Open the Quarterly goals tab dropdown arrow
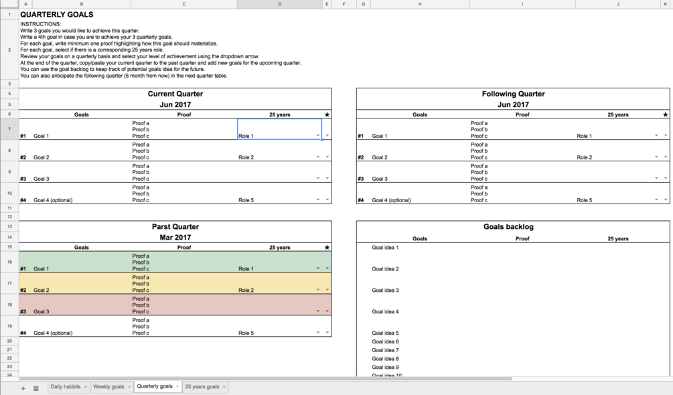 [x=177, y=387]
